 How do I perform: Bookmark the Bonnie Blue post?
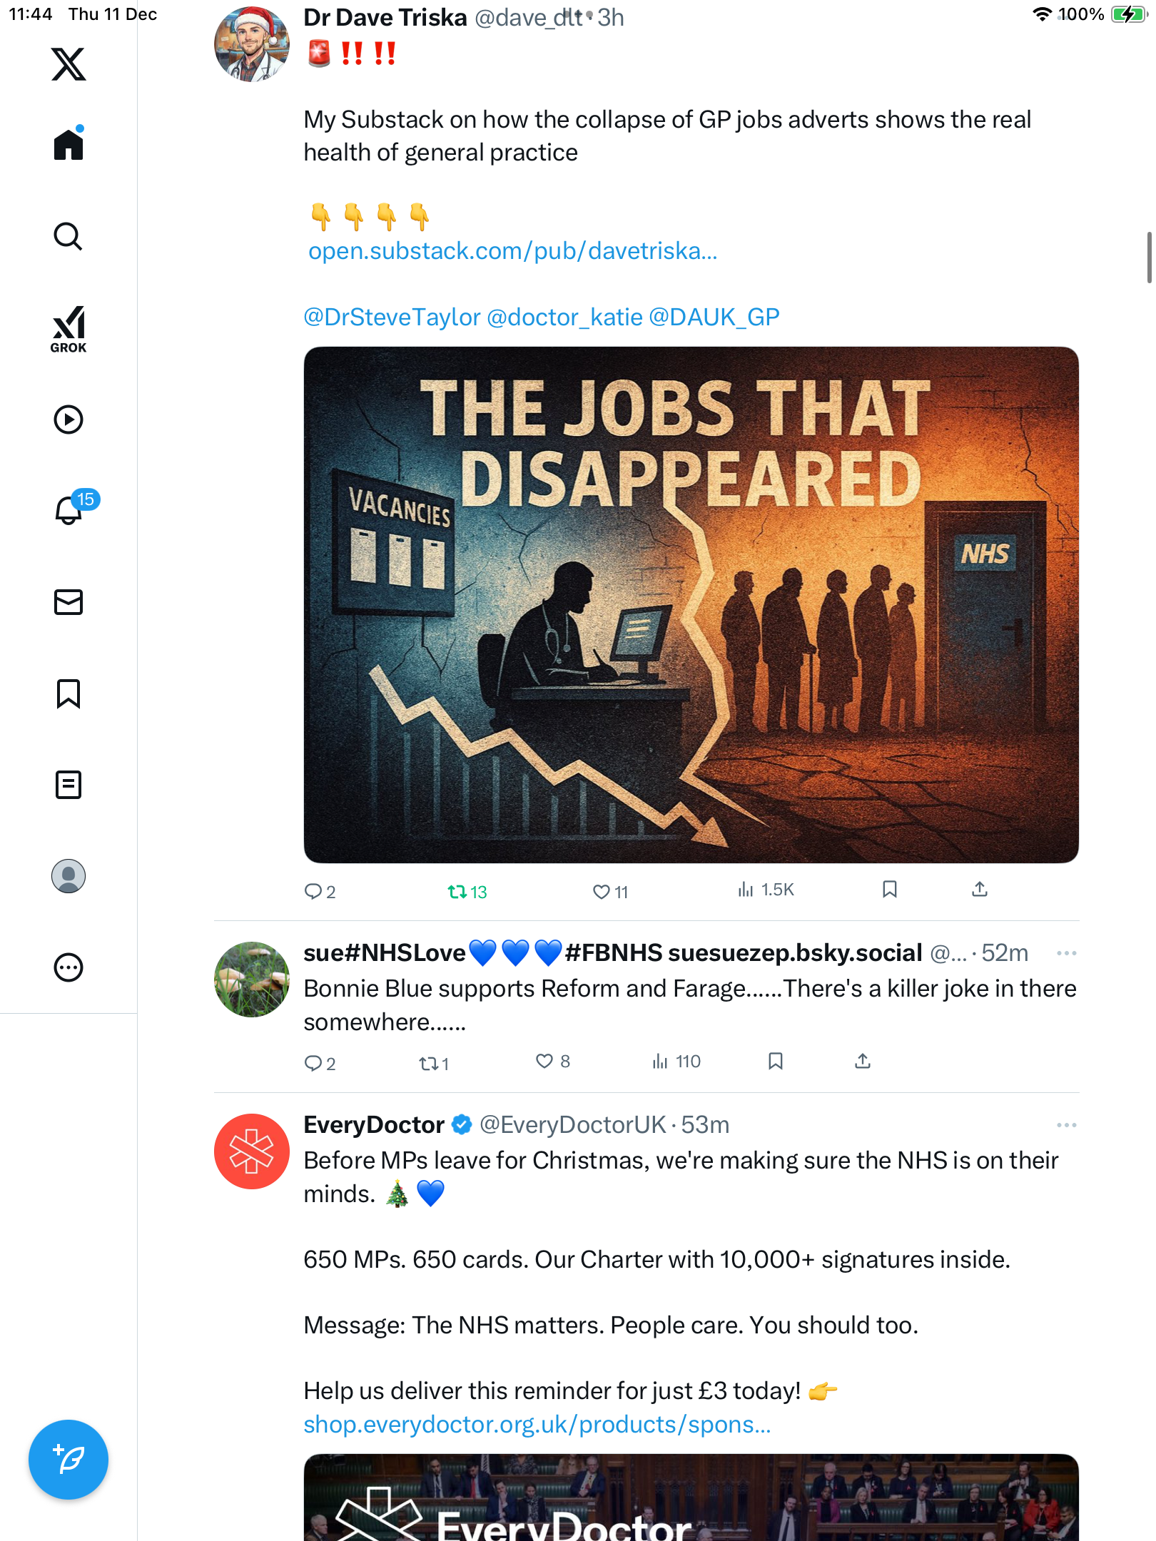pos(776,1062)
